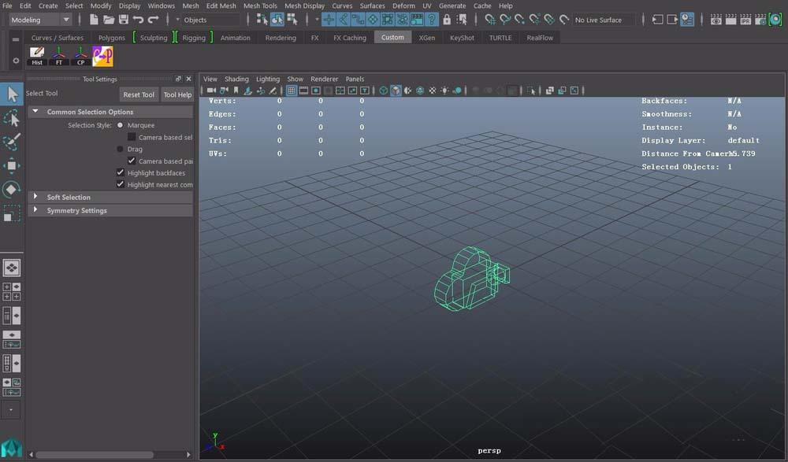Uncheck Highlight backfaces
This screenshot has width=788, height=462.
click(121, 172)
